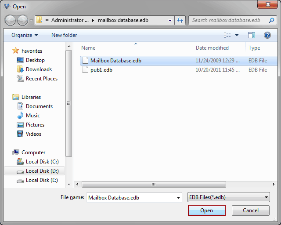Click the 11/24/2009 date cell

click(x=217, y=61)
